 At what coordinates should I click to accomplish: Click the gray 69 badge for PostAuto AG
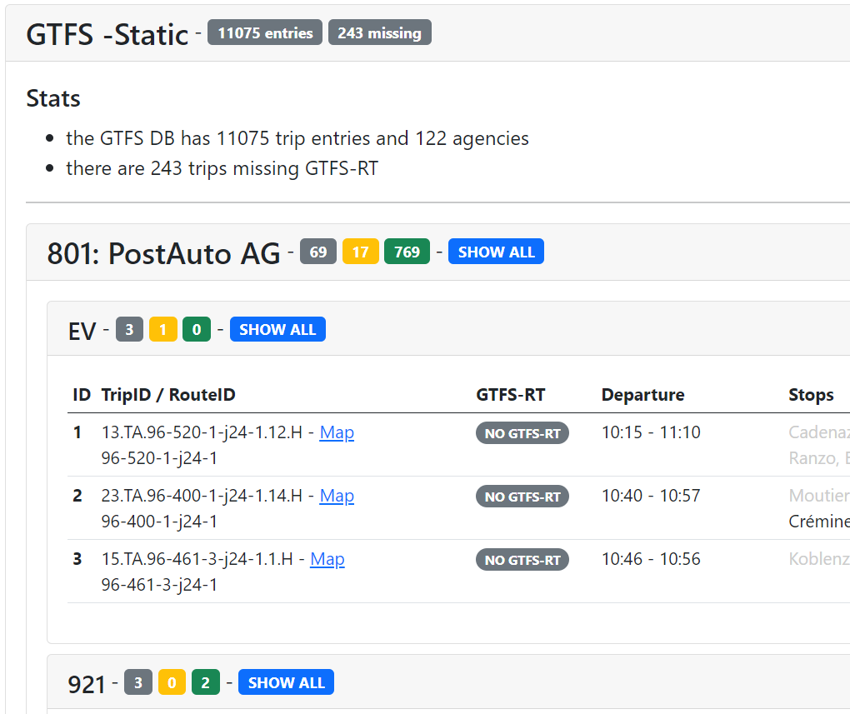click(x=318, y=252)
